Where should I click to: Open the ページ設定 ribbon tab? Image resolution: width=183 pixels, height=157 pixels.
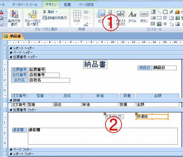coord(86,5)
